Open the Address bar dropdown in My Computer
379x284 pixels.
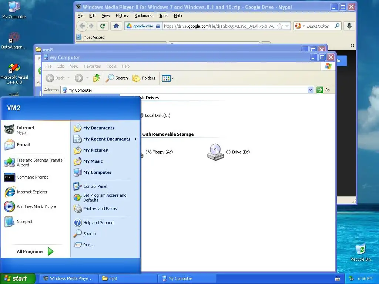(x=311, y=90)
